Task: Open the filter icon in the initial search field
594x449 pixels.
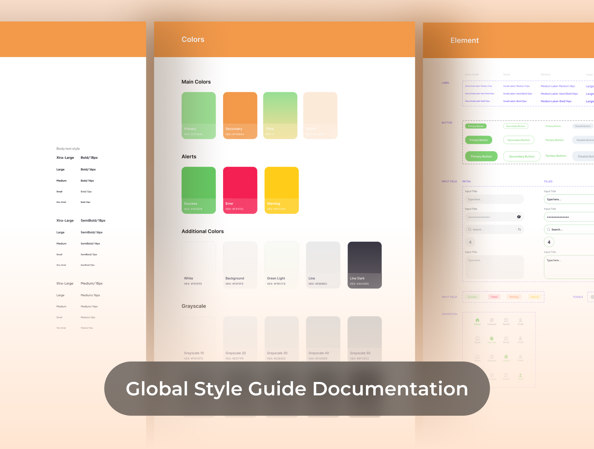Action: 519,229
